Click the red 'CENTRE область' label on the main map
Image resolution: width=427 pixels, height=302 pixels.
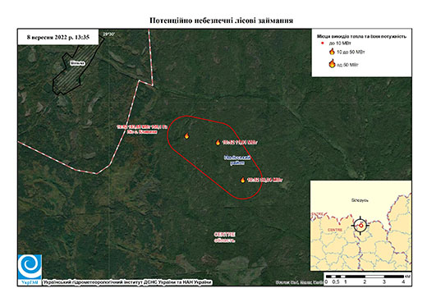coord(224,237)
